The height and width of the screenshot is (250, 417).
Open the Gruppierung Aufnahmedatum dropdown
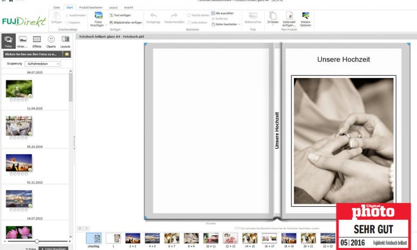[43, 64]
